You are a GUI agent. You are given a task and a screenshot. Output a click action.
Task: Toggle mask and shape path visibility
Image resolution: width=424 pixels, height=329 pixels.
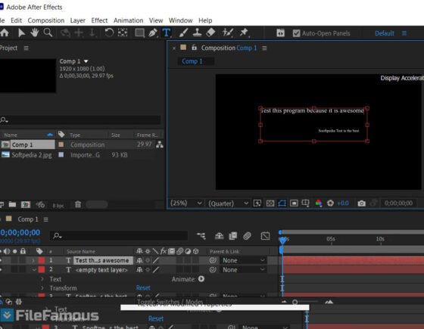282,203
